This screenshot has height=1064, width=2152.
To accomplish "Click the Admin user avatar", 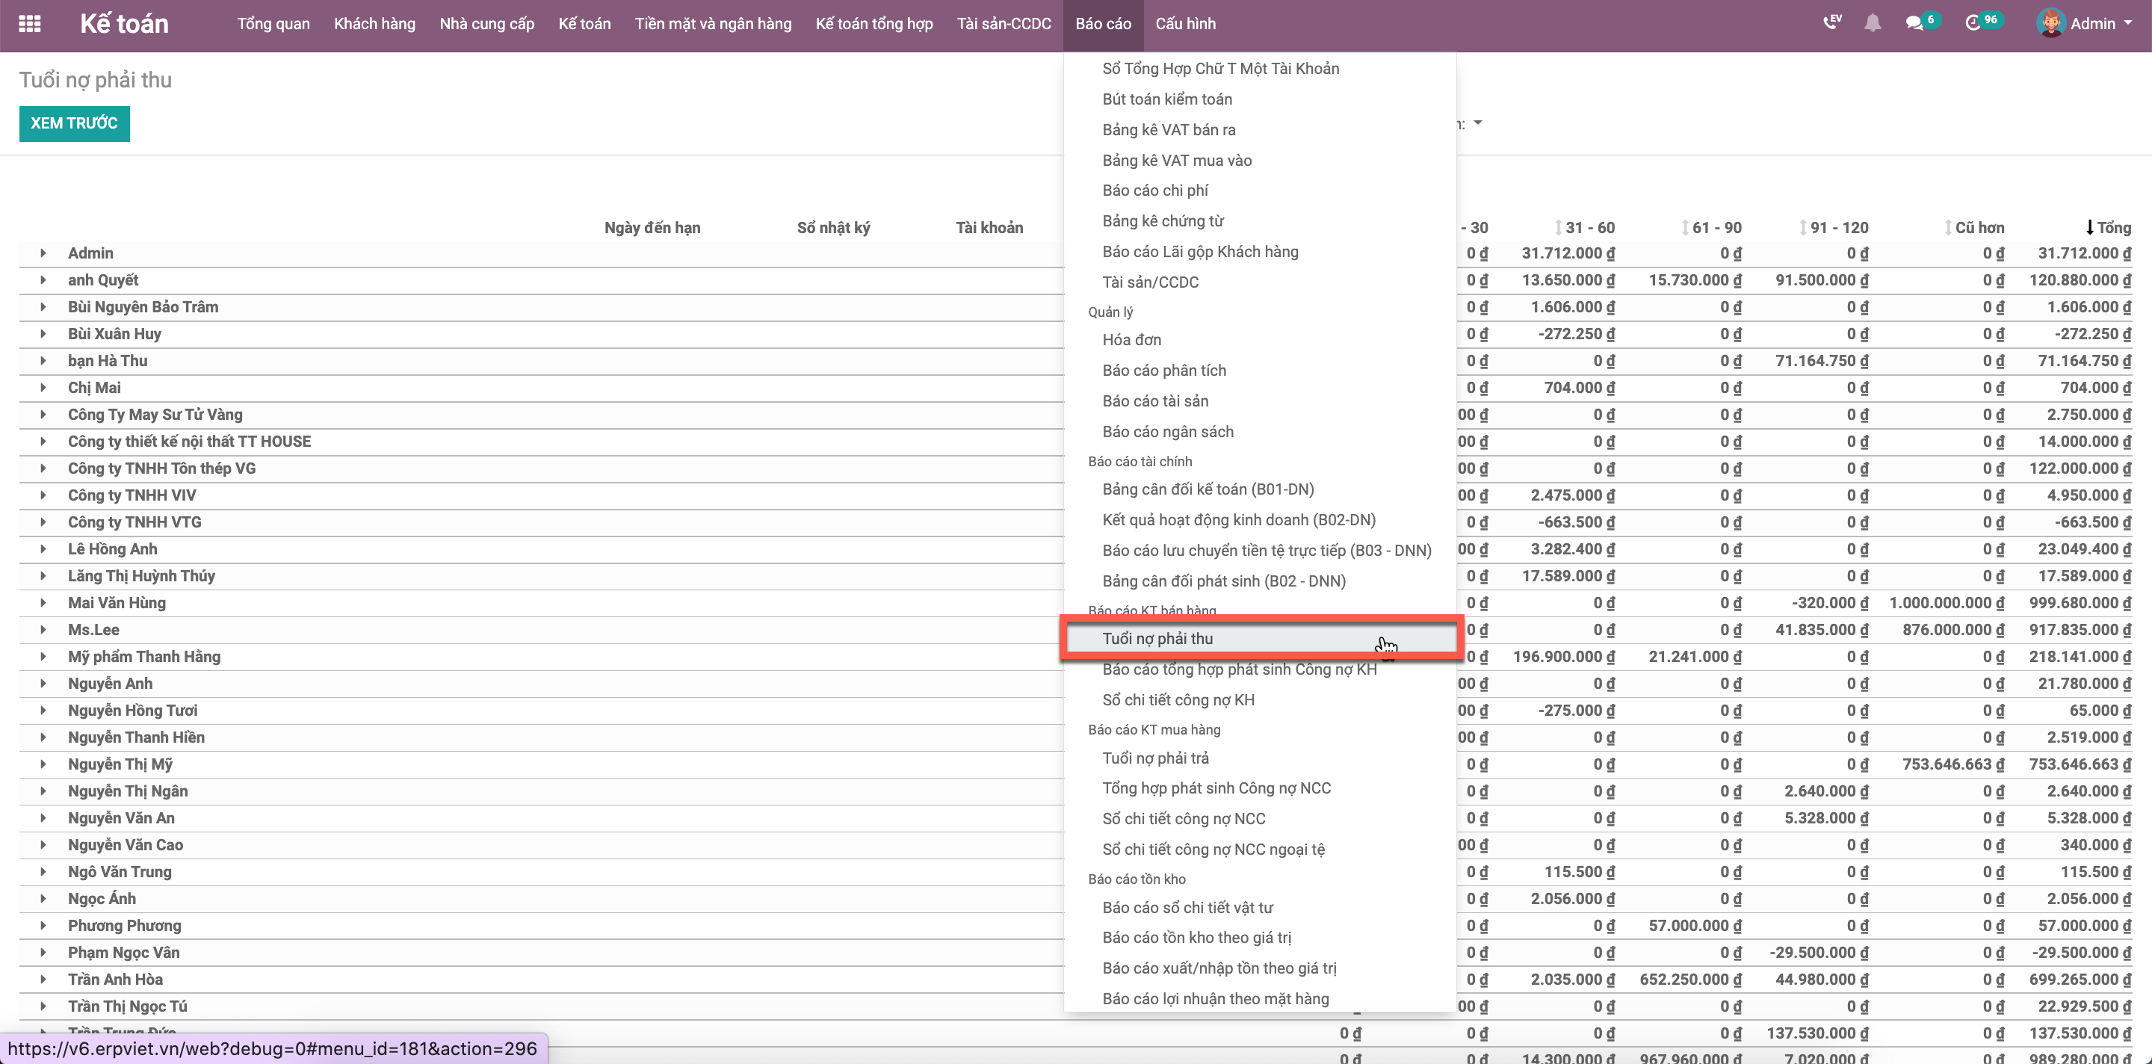I will click(x=2050, y=23).
